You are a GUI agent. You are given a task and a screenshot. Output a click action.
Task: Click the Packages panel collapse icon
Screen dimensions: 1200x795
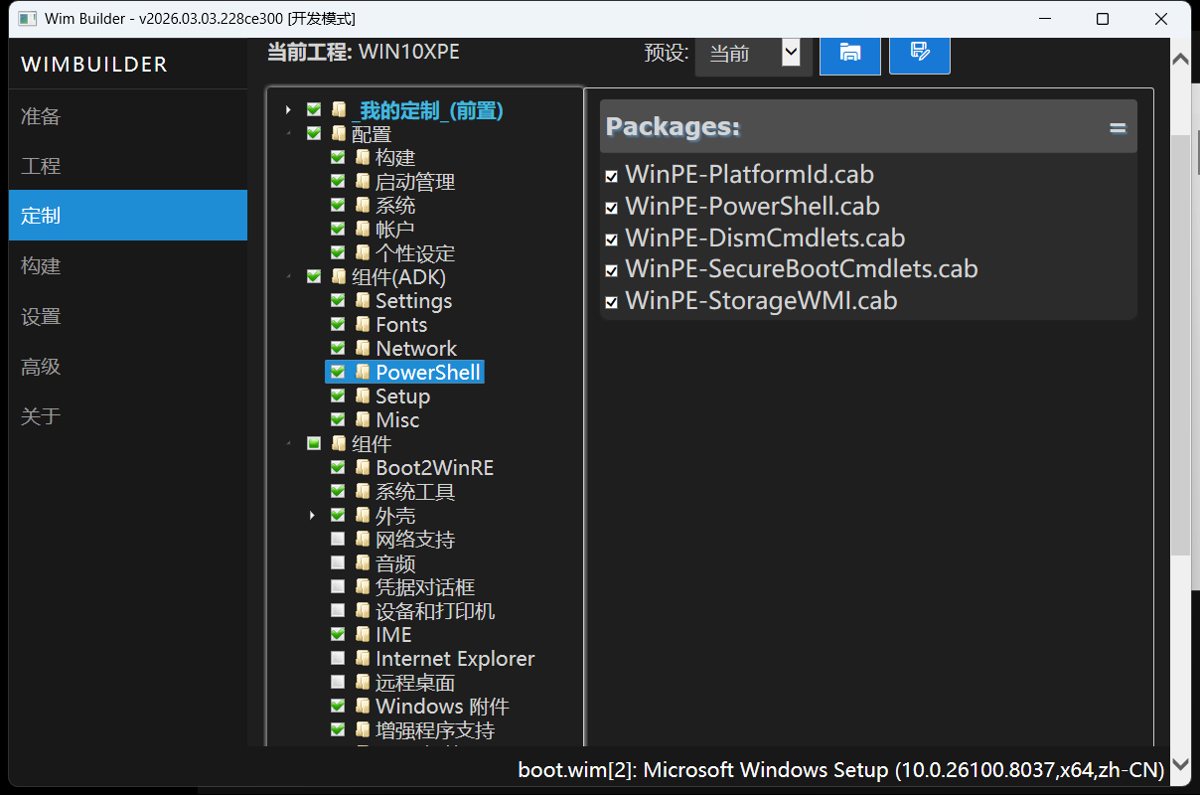(x=1118, y=128)
